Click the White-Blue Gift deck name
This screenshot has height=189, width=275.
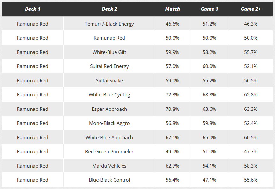[x=109, y=52]
